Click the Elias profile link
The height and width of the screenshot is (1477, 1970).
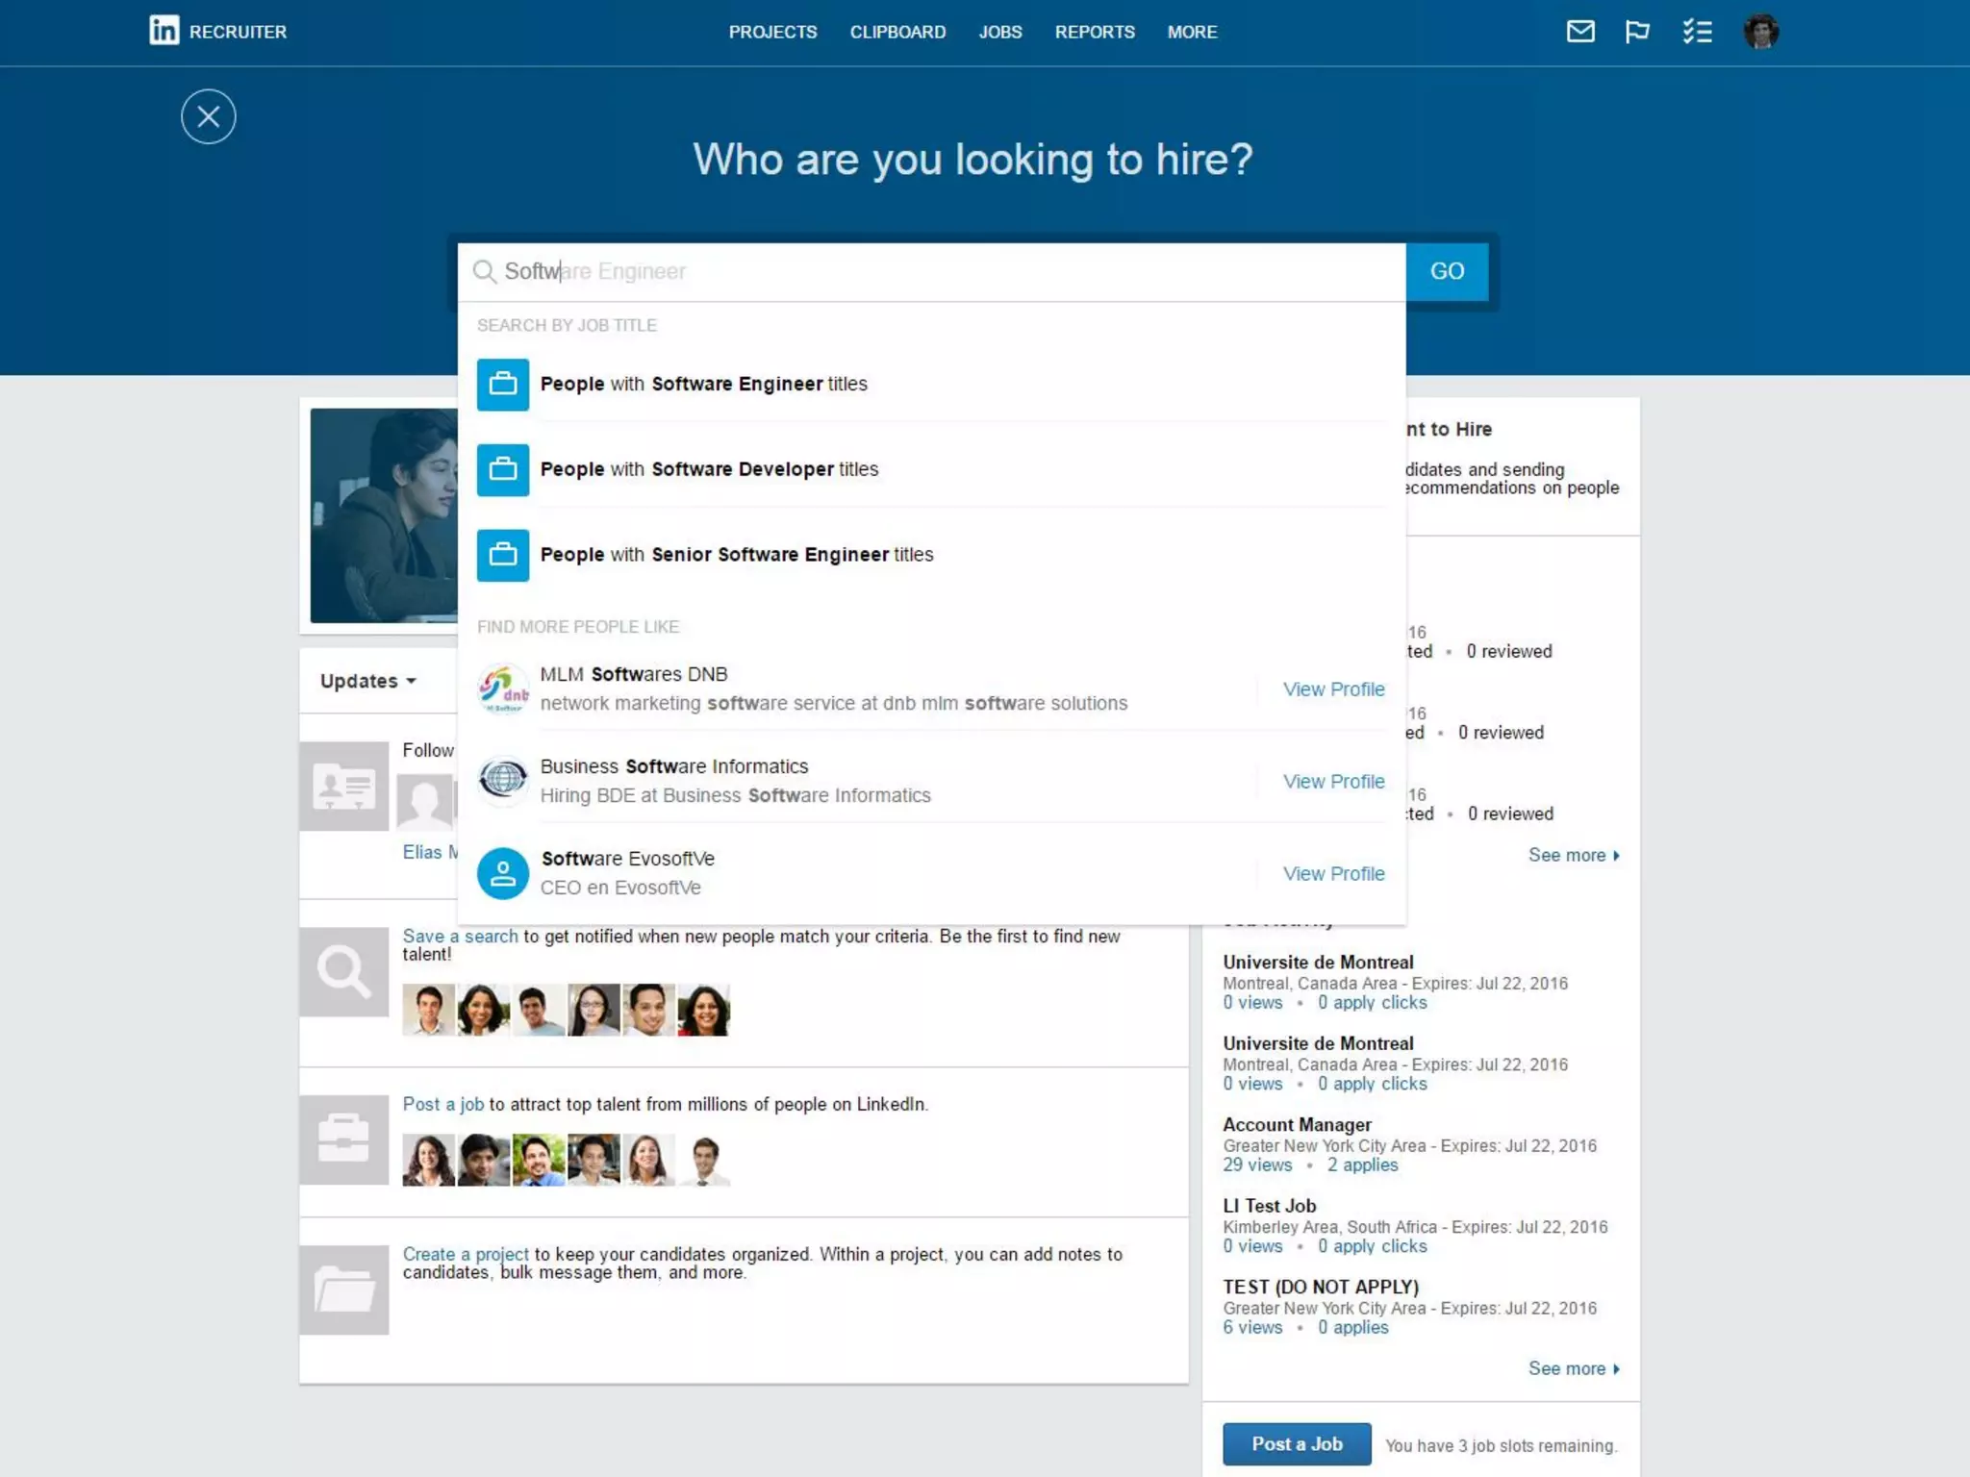click(x=429, y=853)
